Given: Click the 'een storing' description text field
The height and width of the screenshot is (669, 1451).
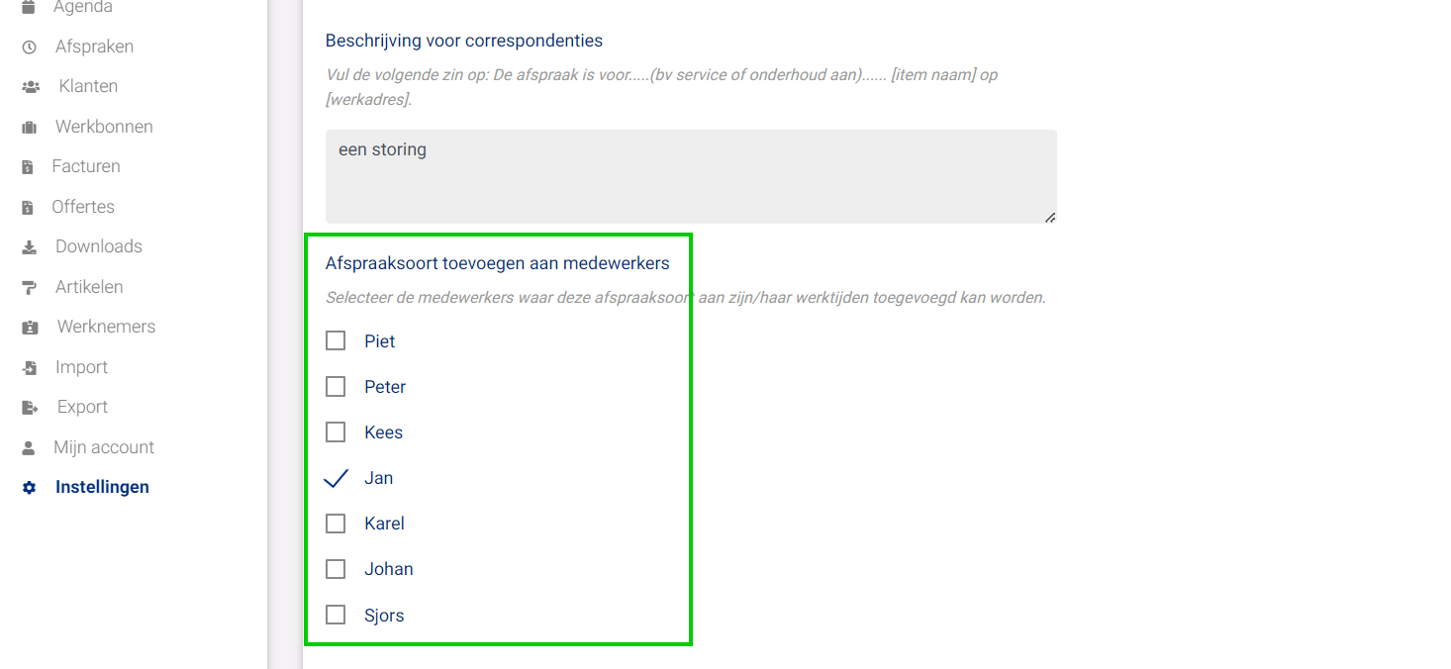Looking at the screenshot, I should [690, 175].
